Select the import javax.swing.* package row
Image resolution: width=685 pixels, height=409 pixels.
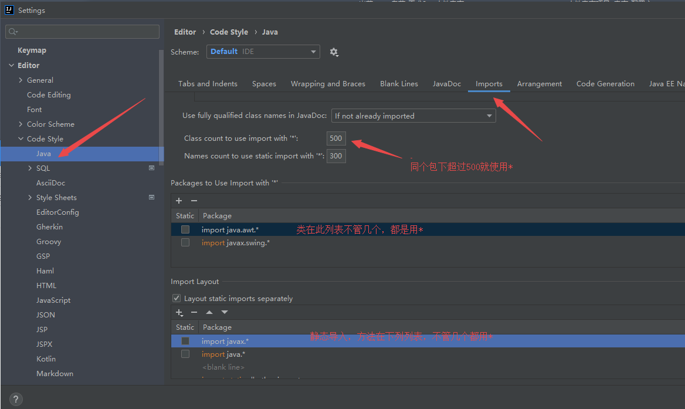428,242
